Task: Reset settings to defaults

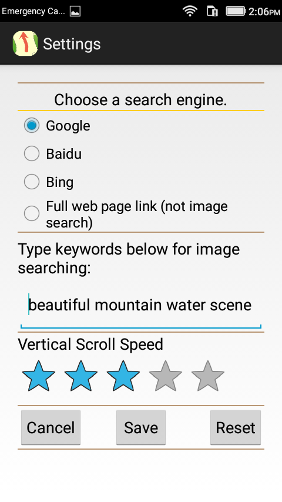Action: point(236,427)
